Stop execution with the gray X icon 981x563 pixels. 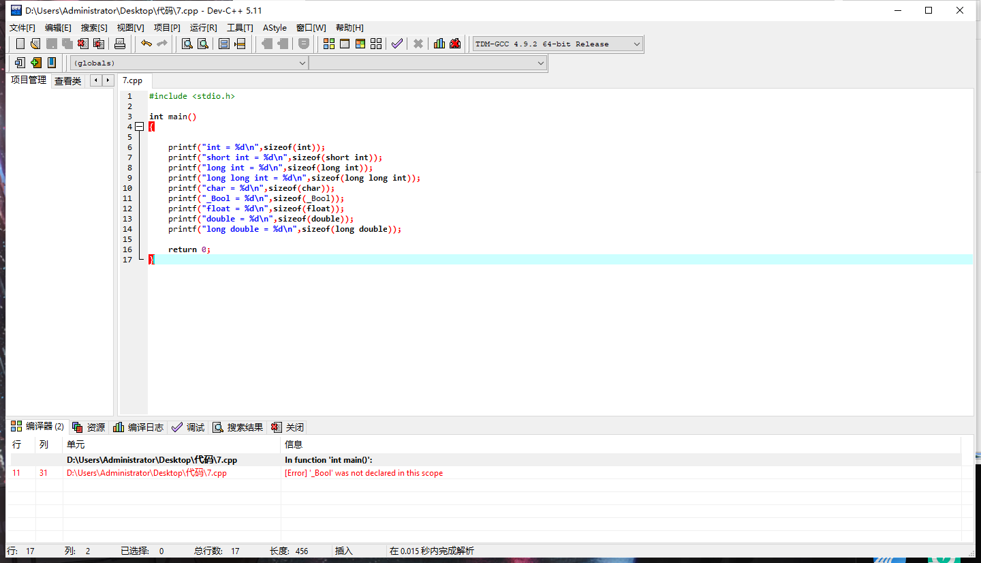point(418,44)
